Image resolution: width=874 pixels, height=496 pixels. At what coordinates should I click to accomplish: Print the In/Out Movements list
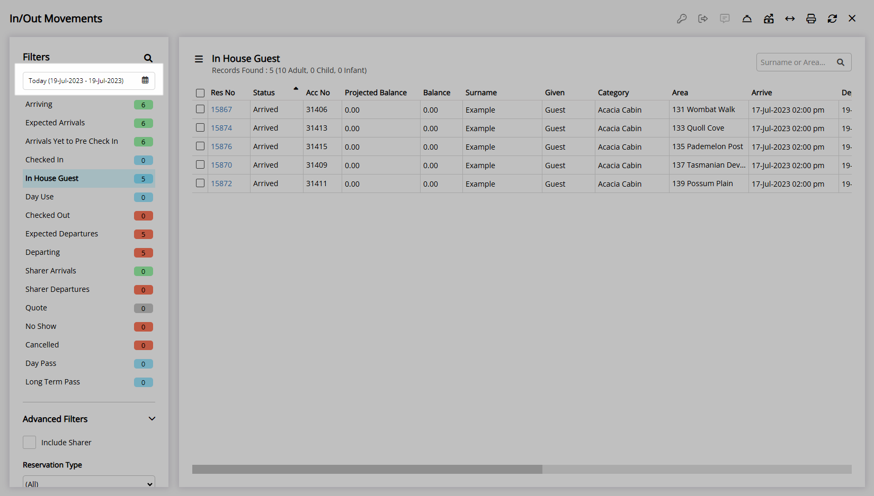811,19
